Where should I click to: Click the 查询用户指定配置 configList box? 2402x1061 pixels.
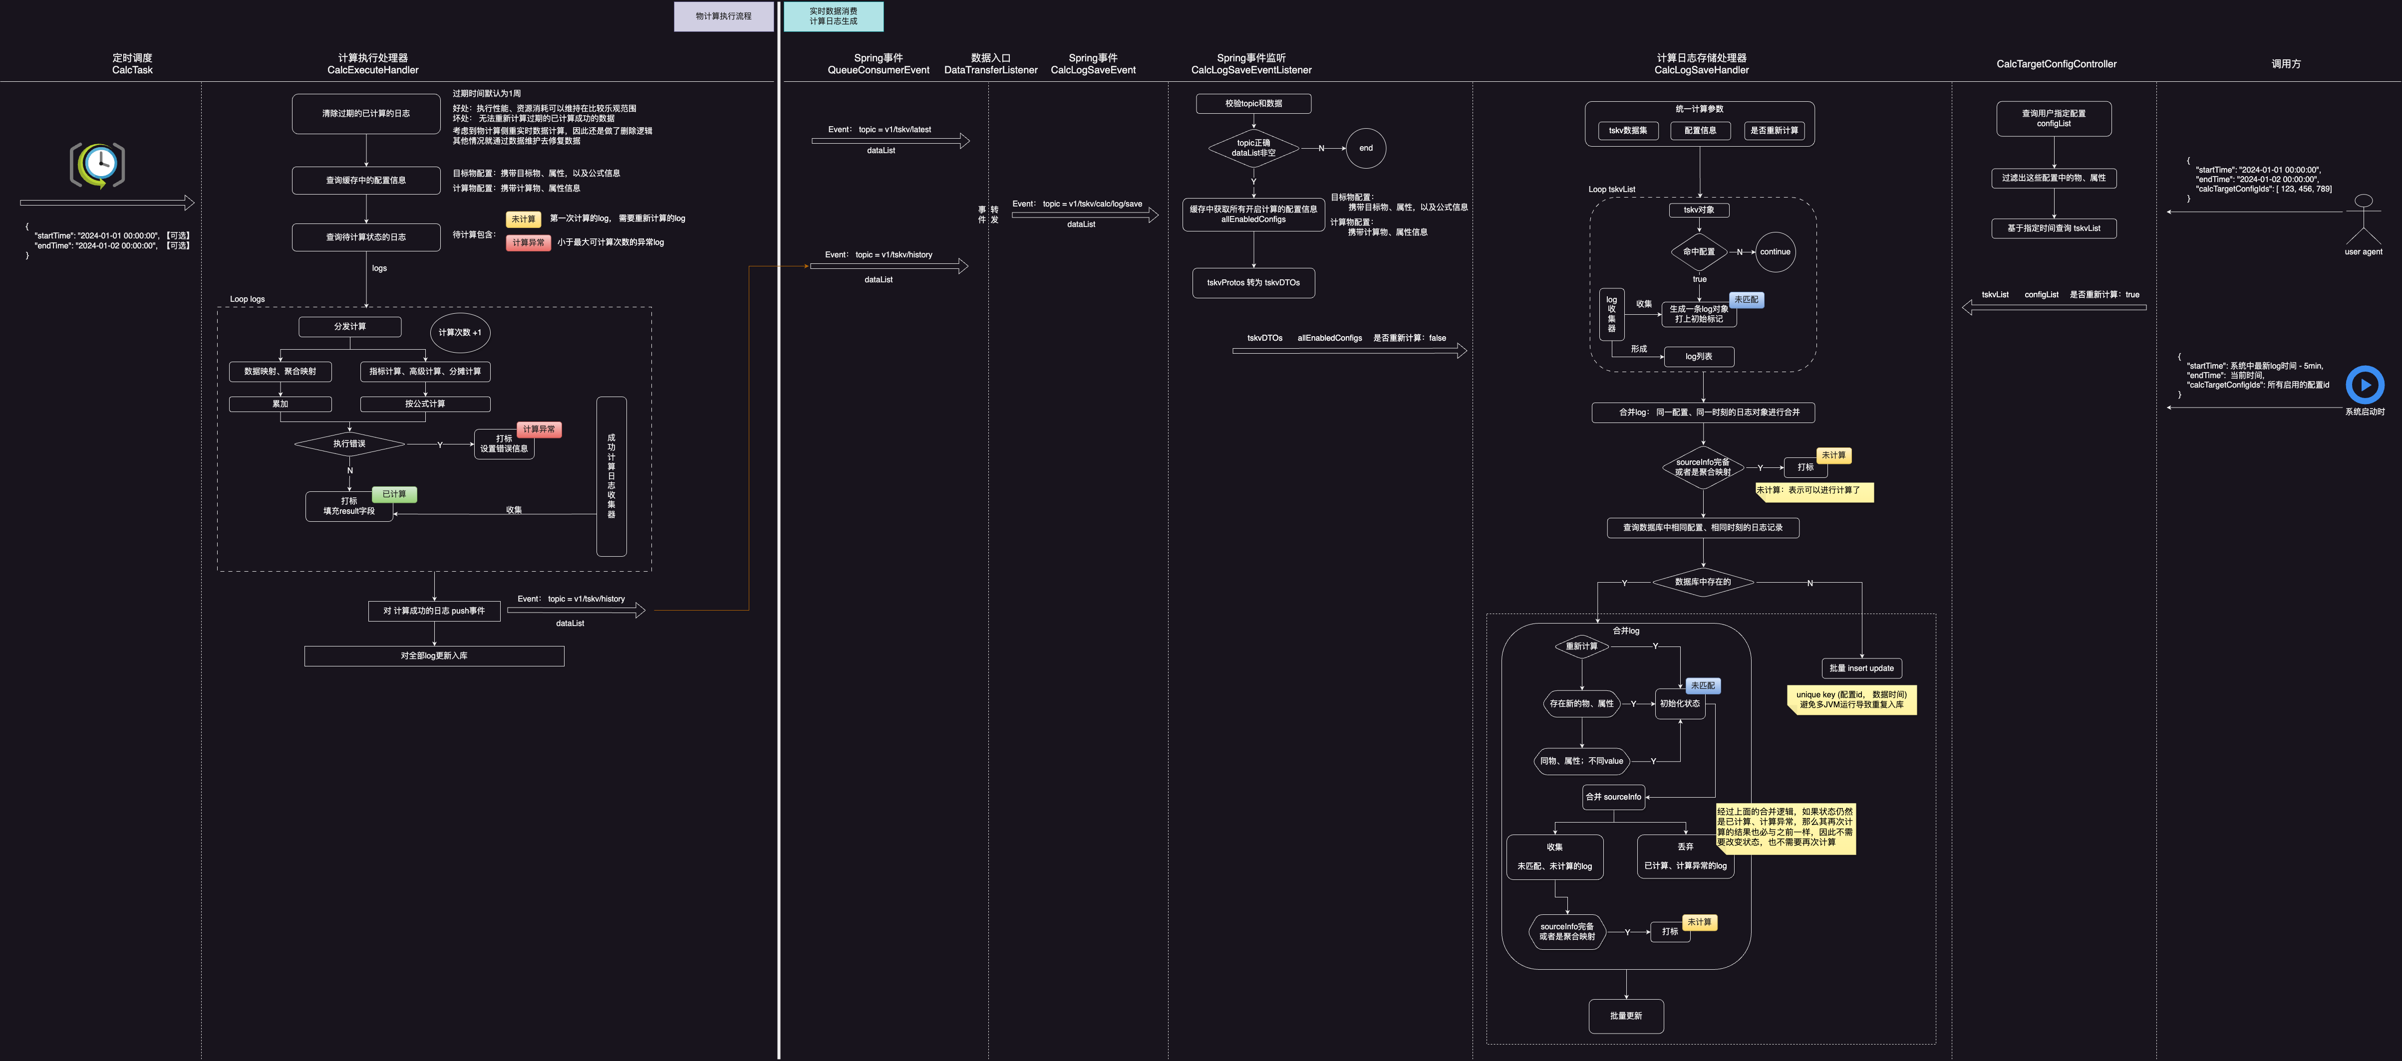click(2053, 118)
